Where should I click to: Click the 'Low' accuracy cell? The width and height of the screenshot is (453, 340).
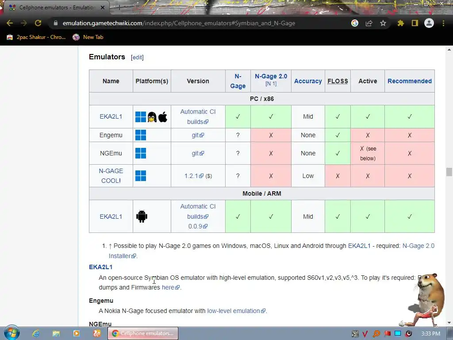[308, 176]
